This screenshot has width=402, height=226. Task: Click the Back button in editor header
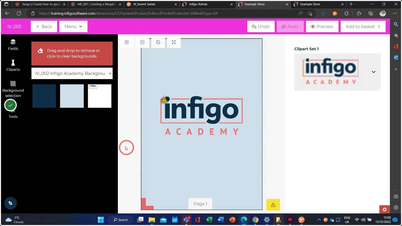click(x=44, y=26)
